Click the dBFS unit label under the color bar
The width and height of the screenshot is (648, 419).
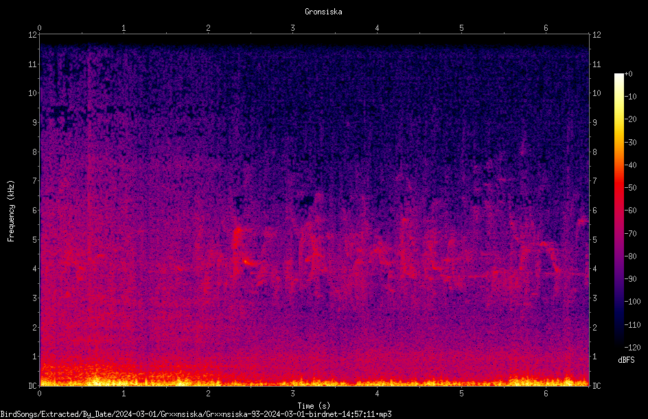coord(626,360)
